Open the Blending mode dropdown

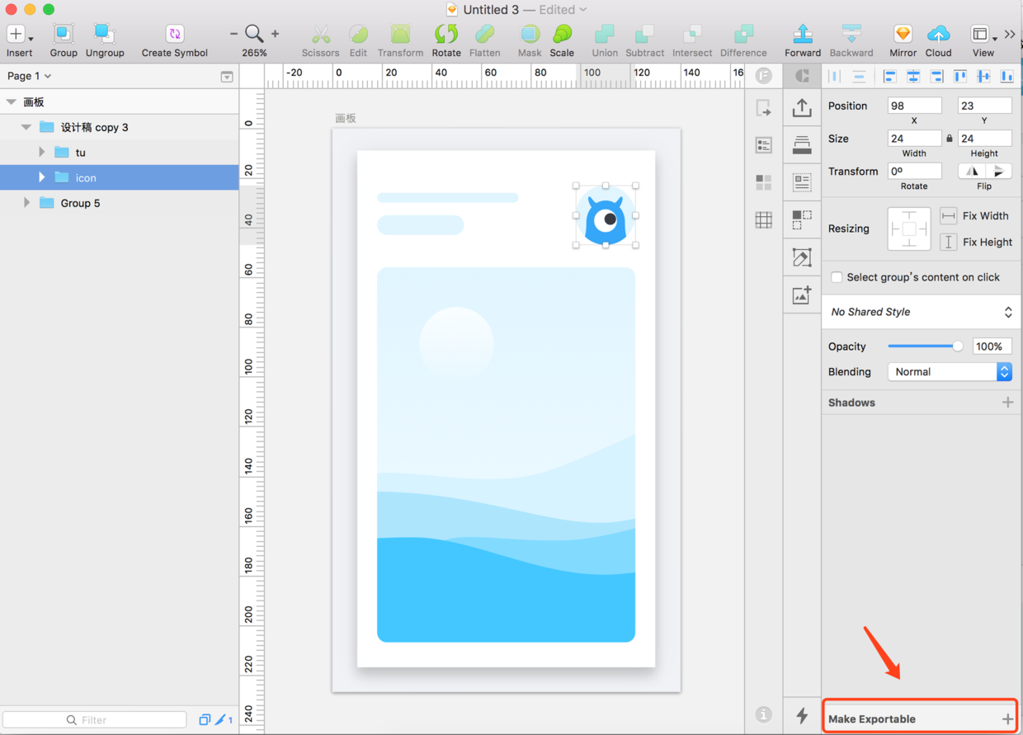949,372
